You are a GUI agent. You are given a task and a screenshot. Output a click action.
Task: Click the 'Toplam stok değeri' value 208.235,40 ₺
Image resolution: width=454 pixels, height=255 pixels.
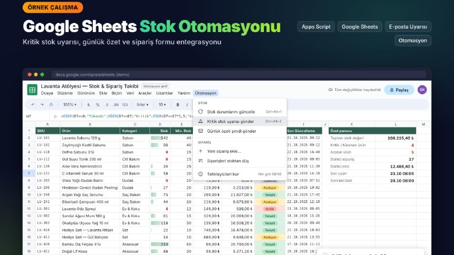tap(401, 138)
